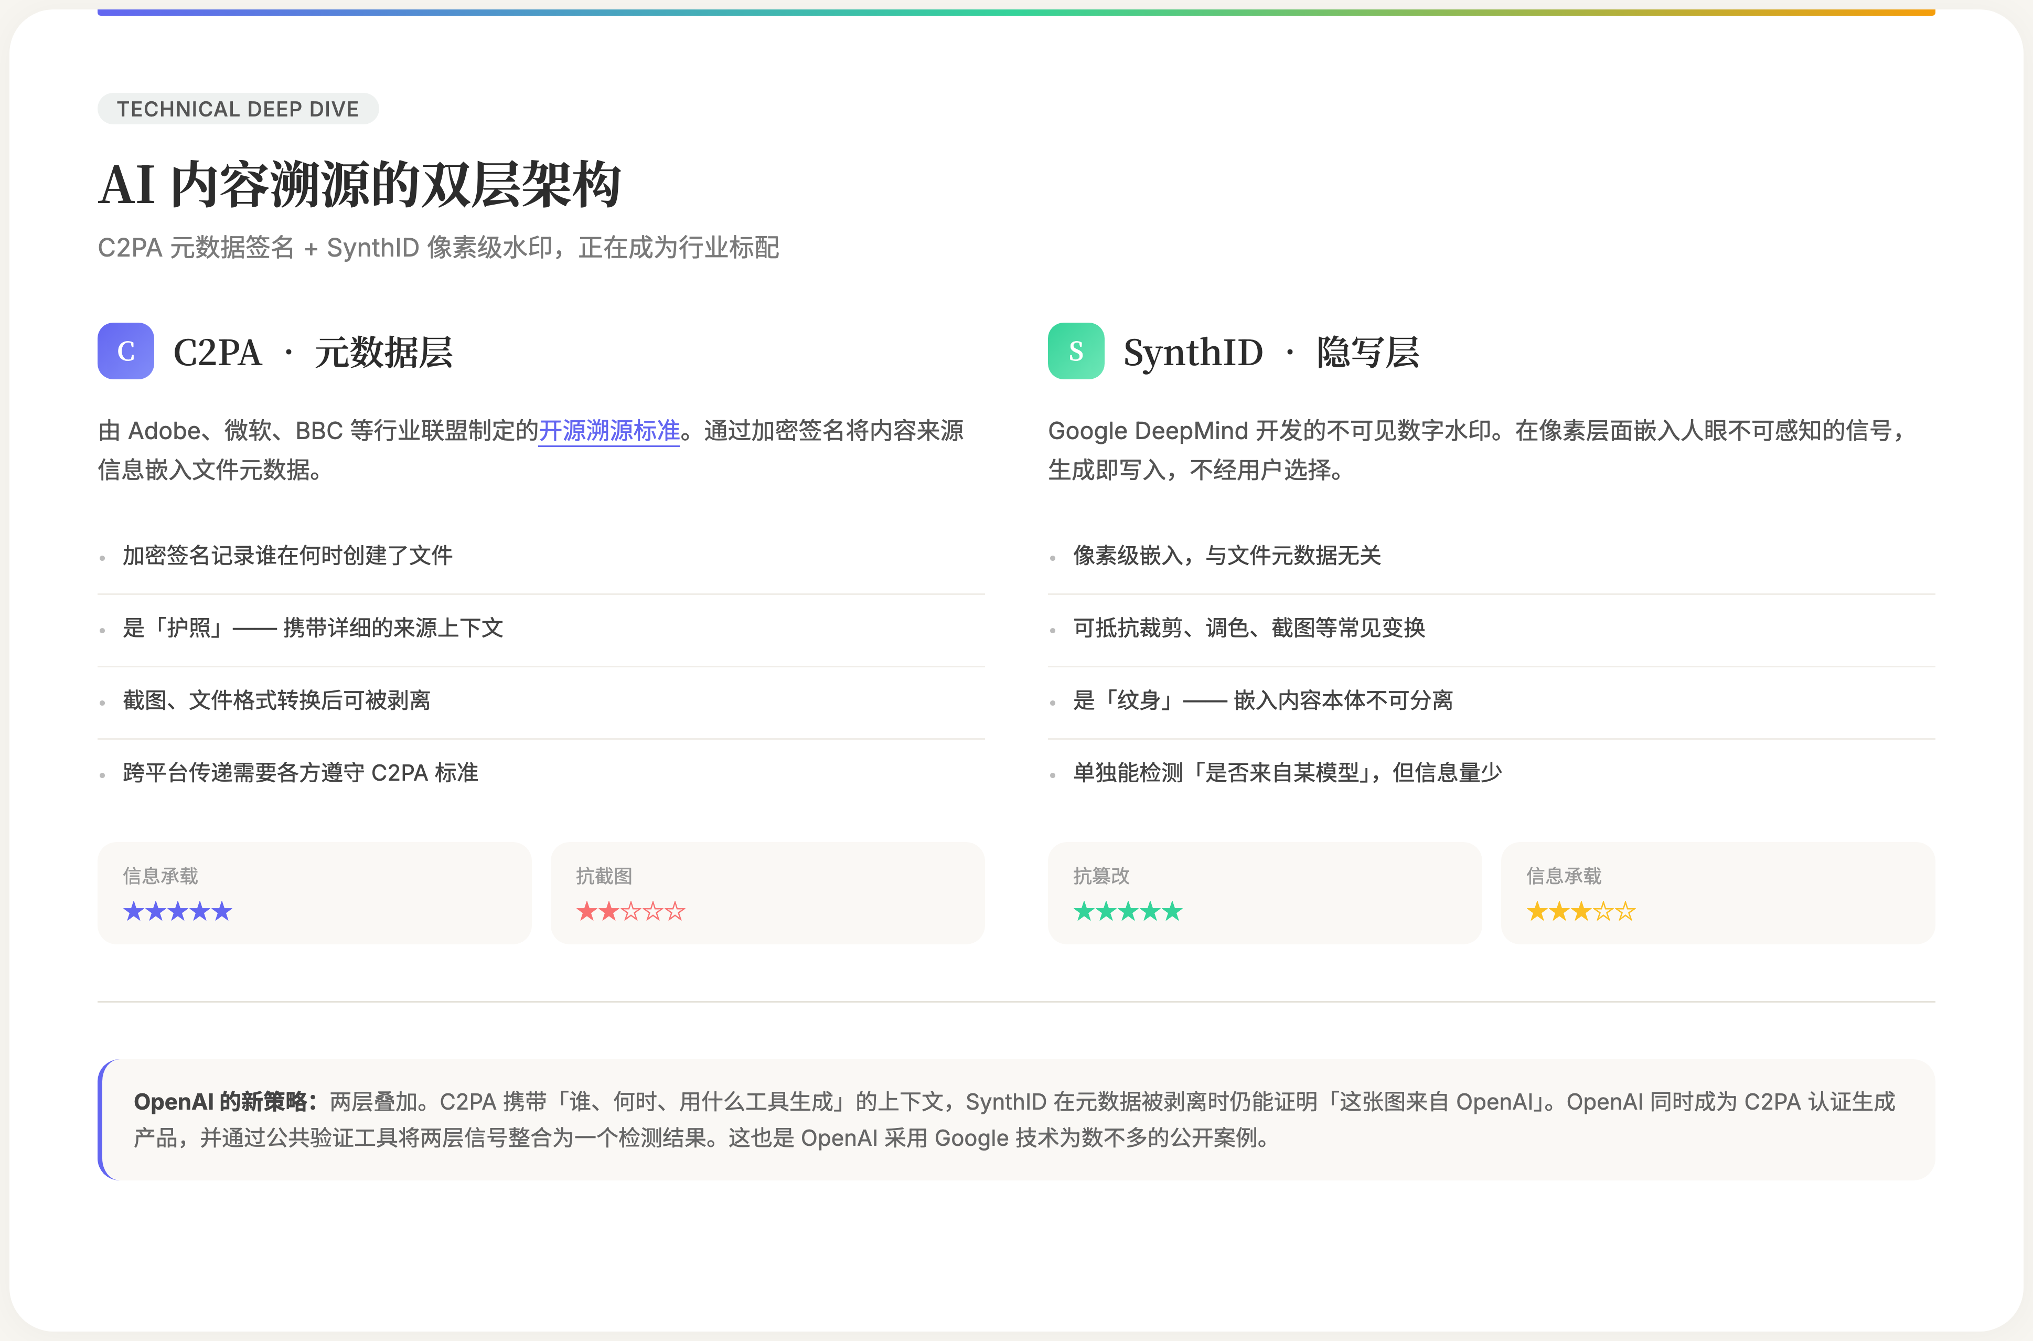This screenshot has height=1341, width=2033.
Task: Select bullet 加密签名记录谁在何时创建了文件
Action: pos(287,556)
